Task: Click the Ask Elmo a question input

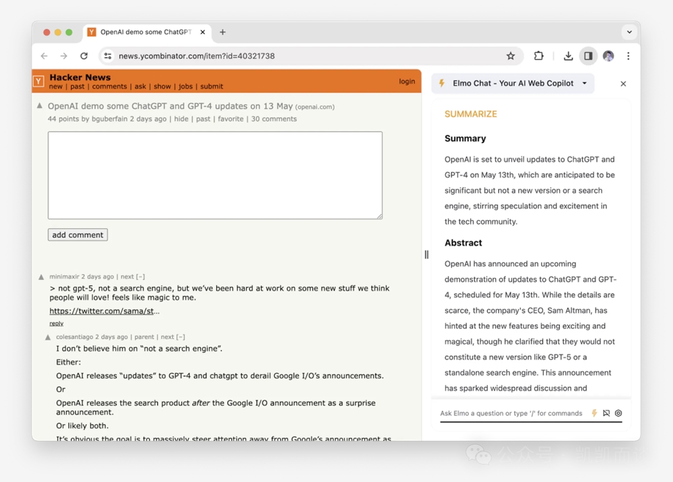Action: click(x=511, y=413)
